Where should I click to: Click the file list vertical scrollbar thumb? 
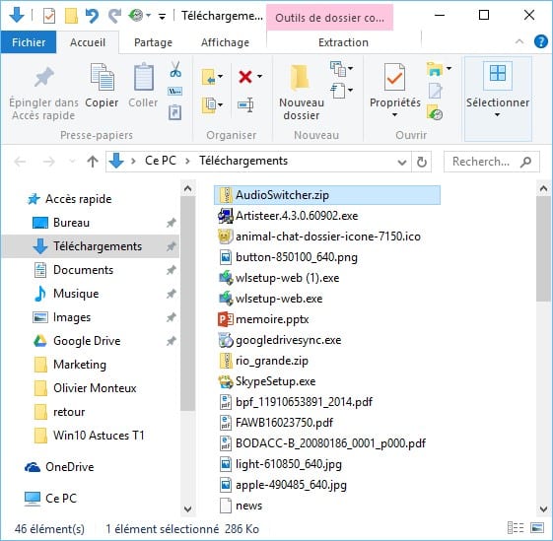[543, 249]
